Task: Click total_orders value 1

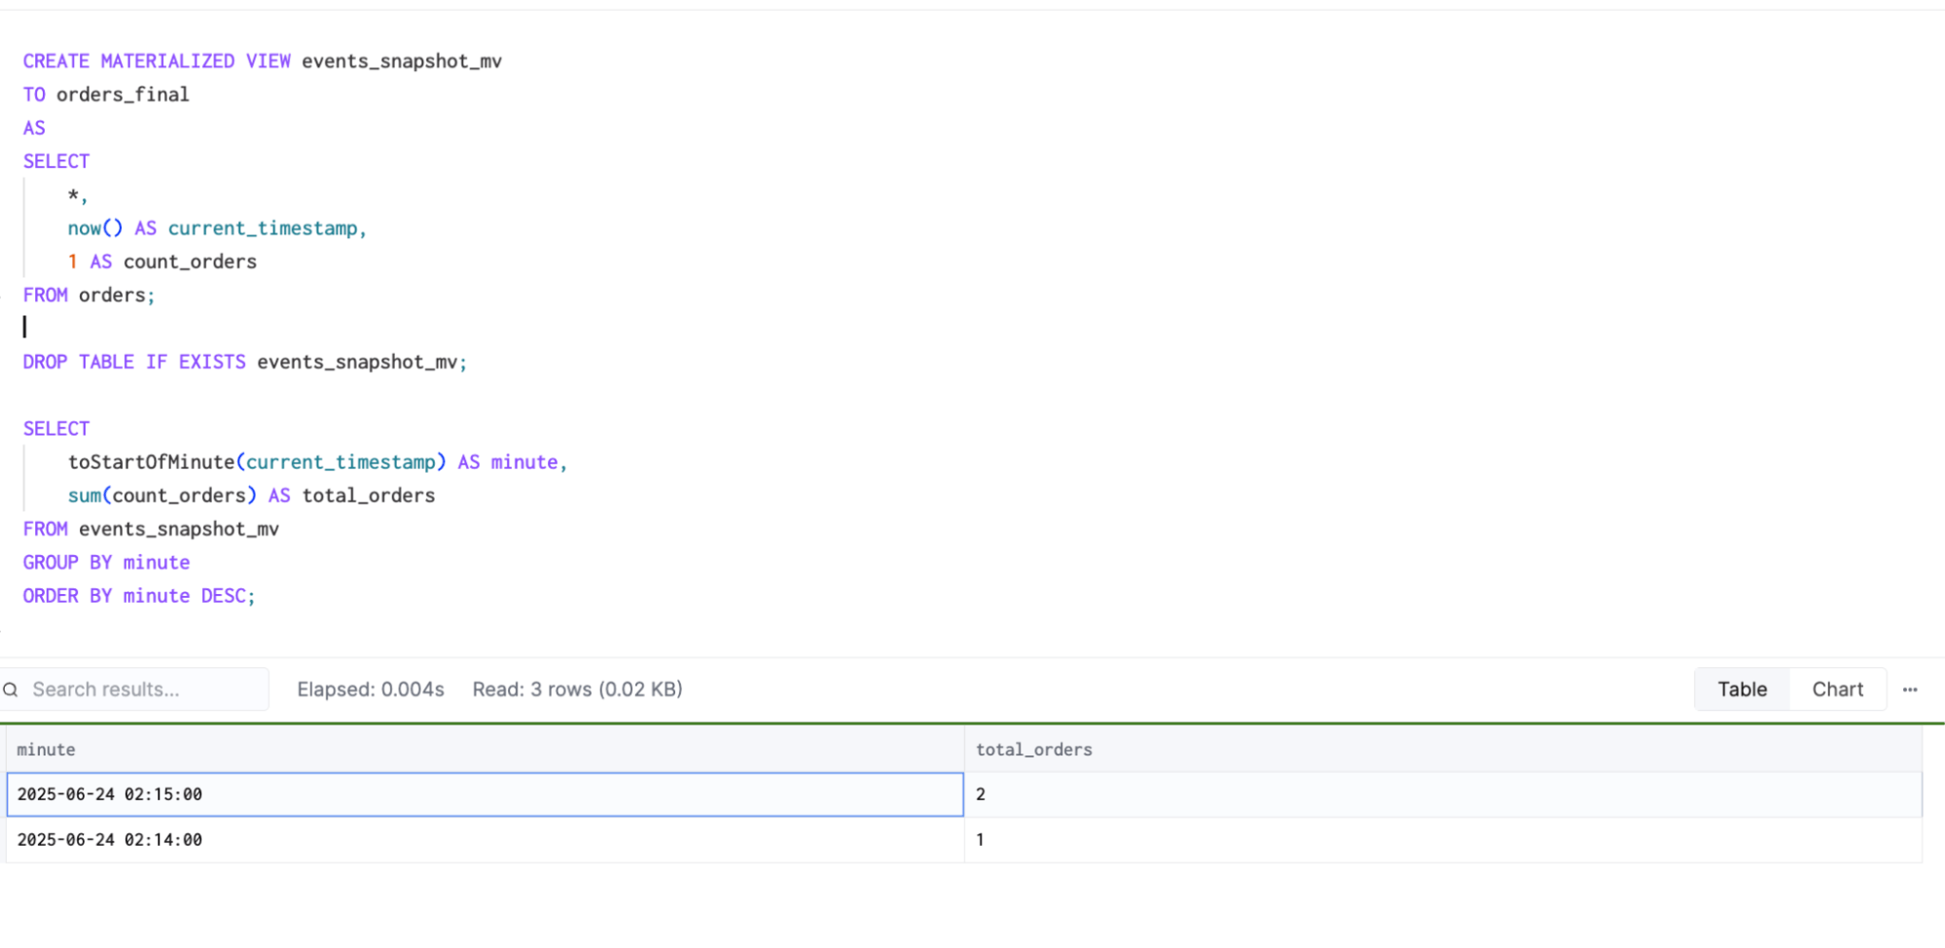Action: (1443, 840)
